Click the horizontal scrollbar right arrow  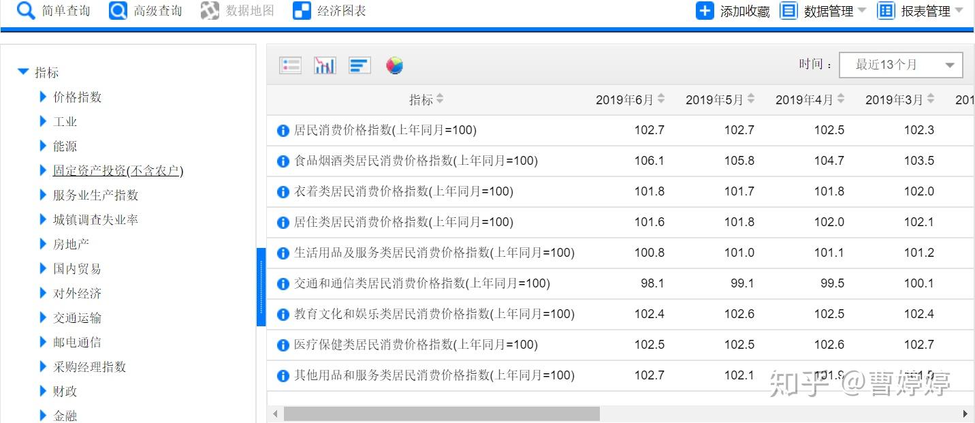click(965, 414)
